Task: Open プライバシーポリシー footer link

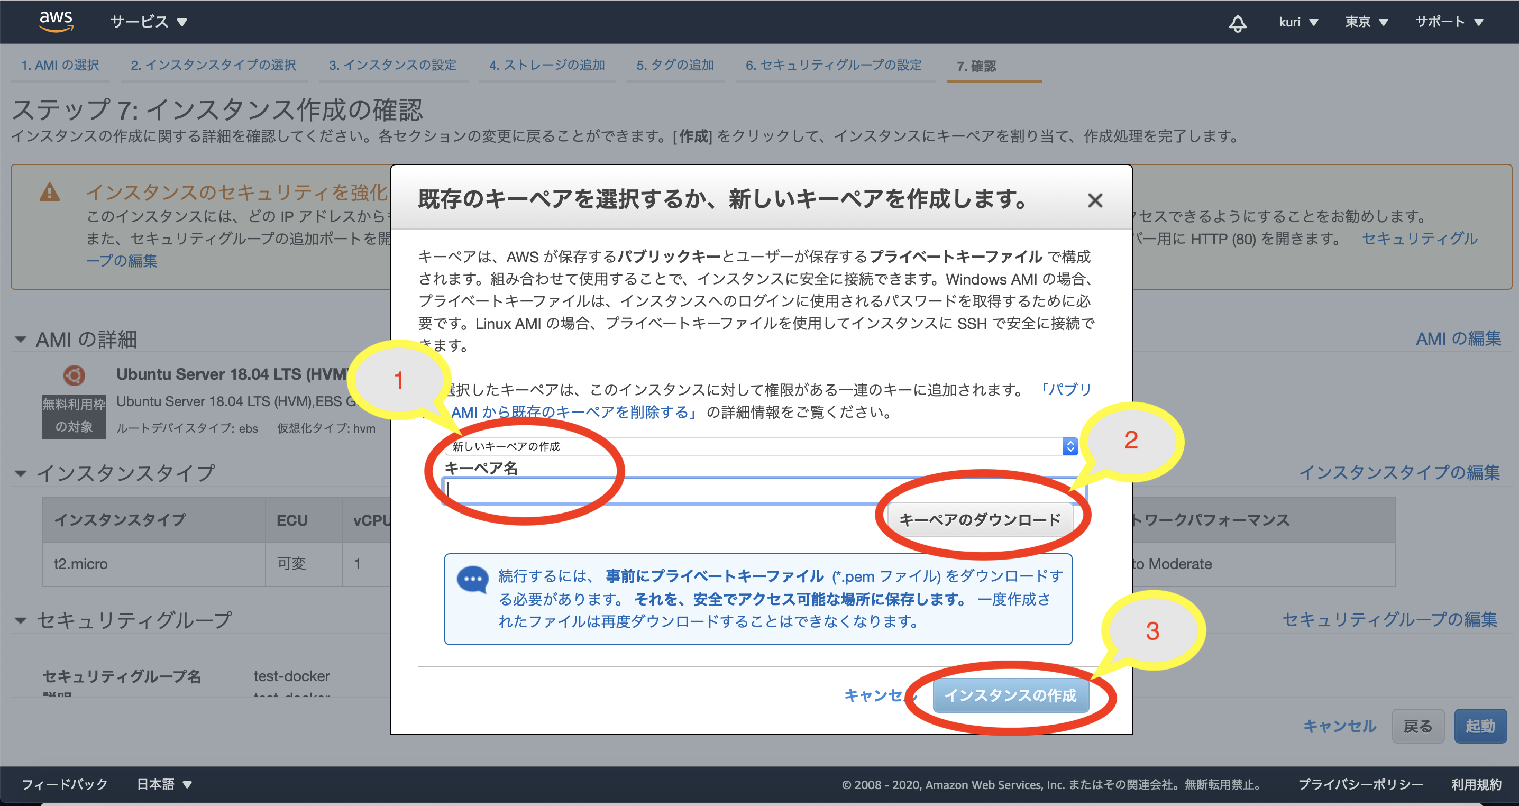Action: coord(1360,784)
